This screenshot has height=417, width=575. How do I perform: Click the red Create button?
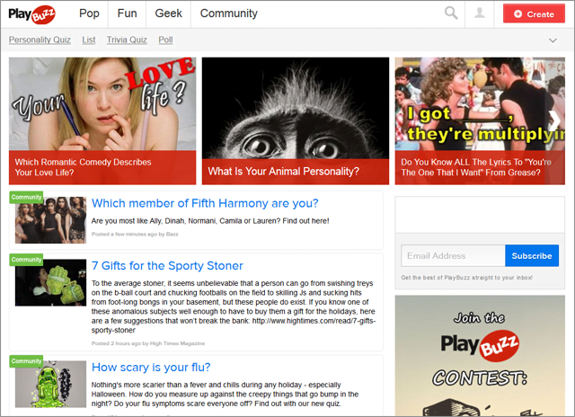(x=534, y=14)
